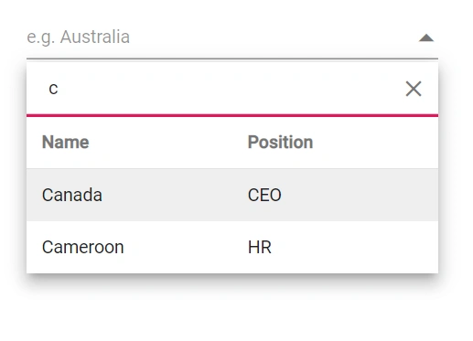Screen dimensions: 473x341
Task: Click the Position column header
Action: pos(280,142)
